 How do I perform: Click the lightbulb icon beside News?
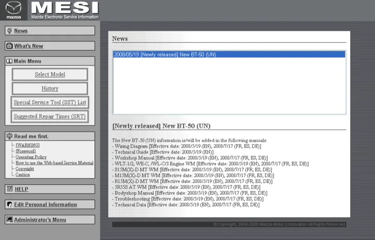pos(9,31)
